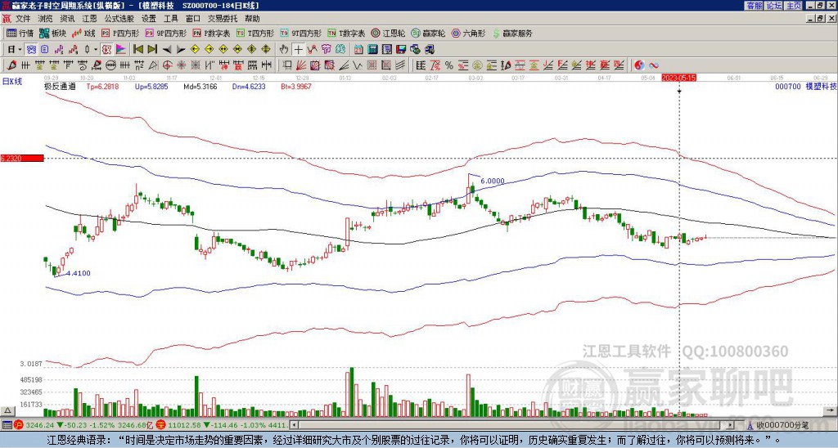Click the 6.0000 high price label
This screenshot has height=448, width=838.
492,181
